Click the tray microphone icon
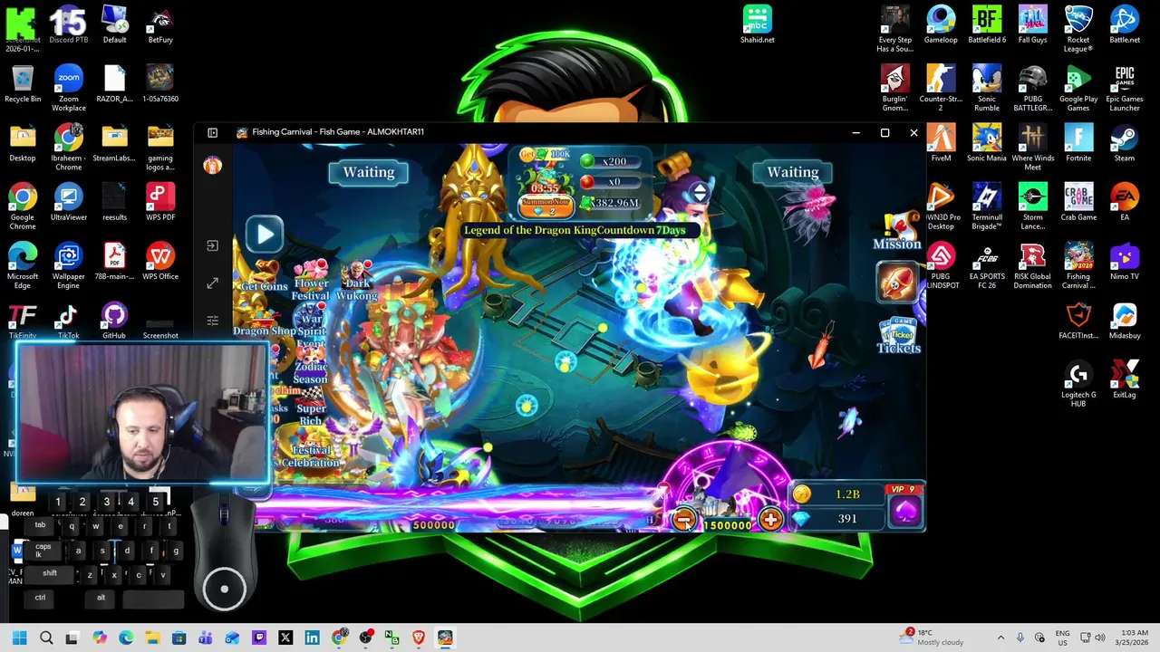1160x652 pixels. point(1020,638)
